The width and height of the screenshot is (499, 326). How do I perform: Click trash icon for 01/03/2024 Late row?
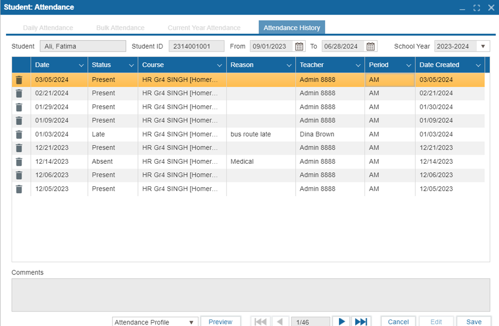coord(19,134)
